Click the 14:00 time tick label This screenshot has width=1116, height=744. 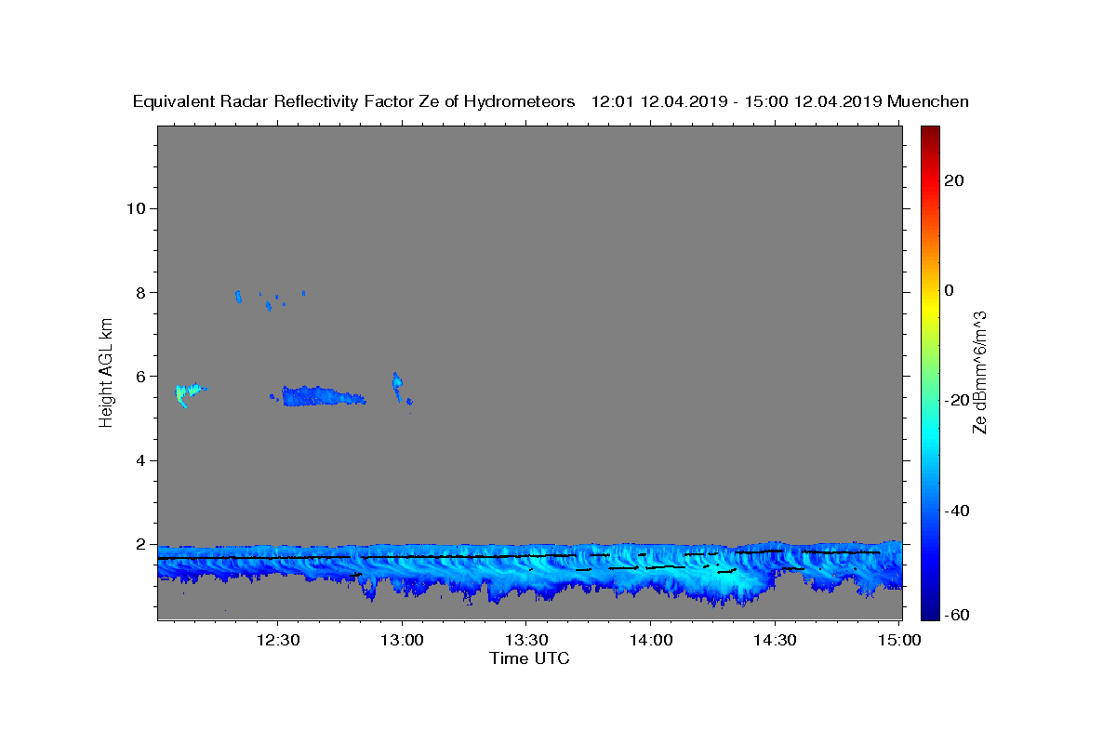649,640
